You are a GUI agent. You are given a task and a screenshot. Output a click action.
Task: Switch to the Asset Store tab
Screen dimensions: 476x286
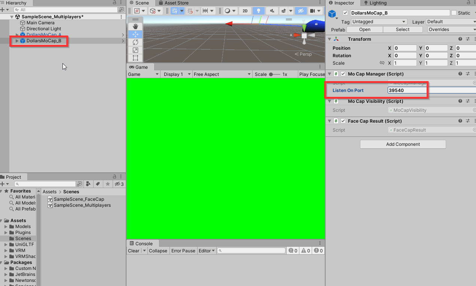(x=176, y=3)
